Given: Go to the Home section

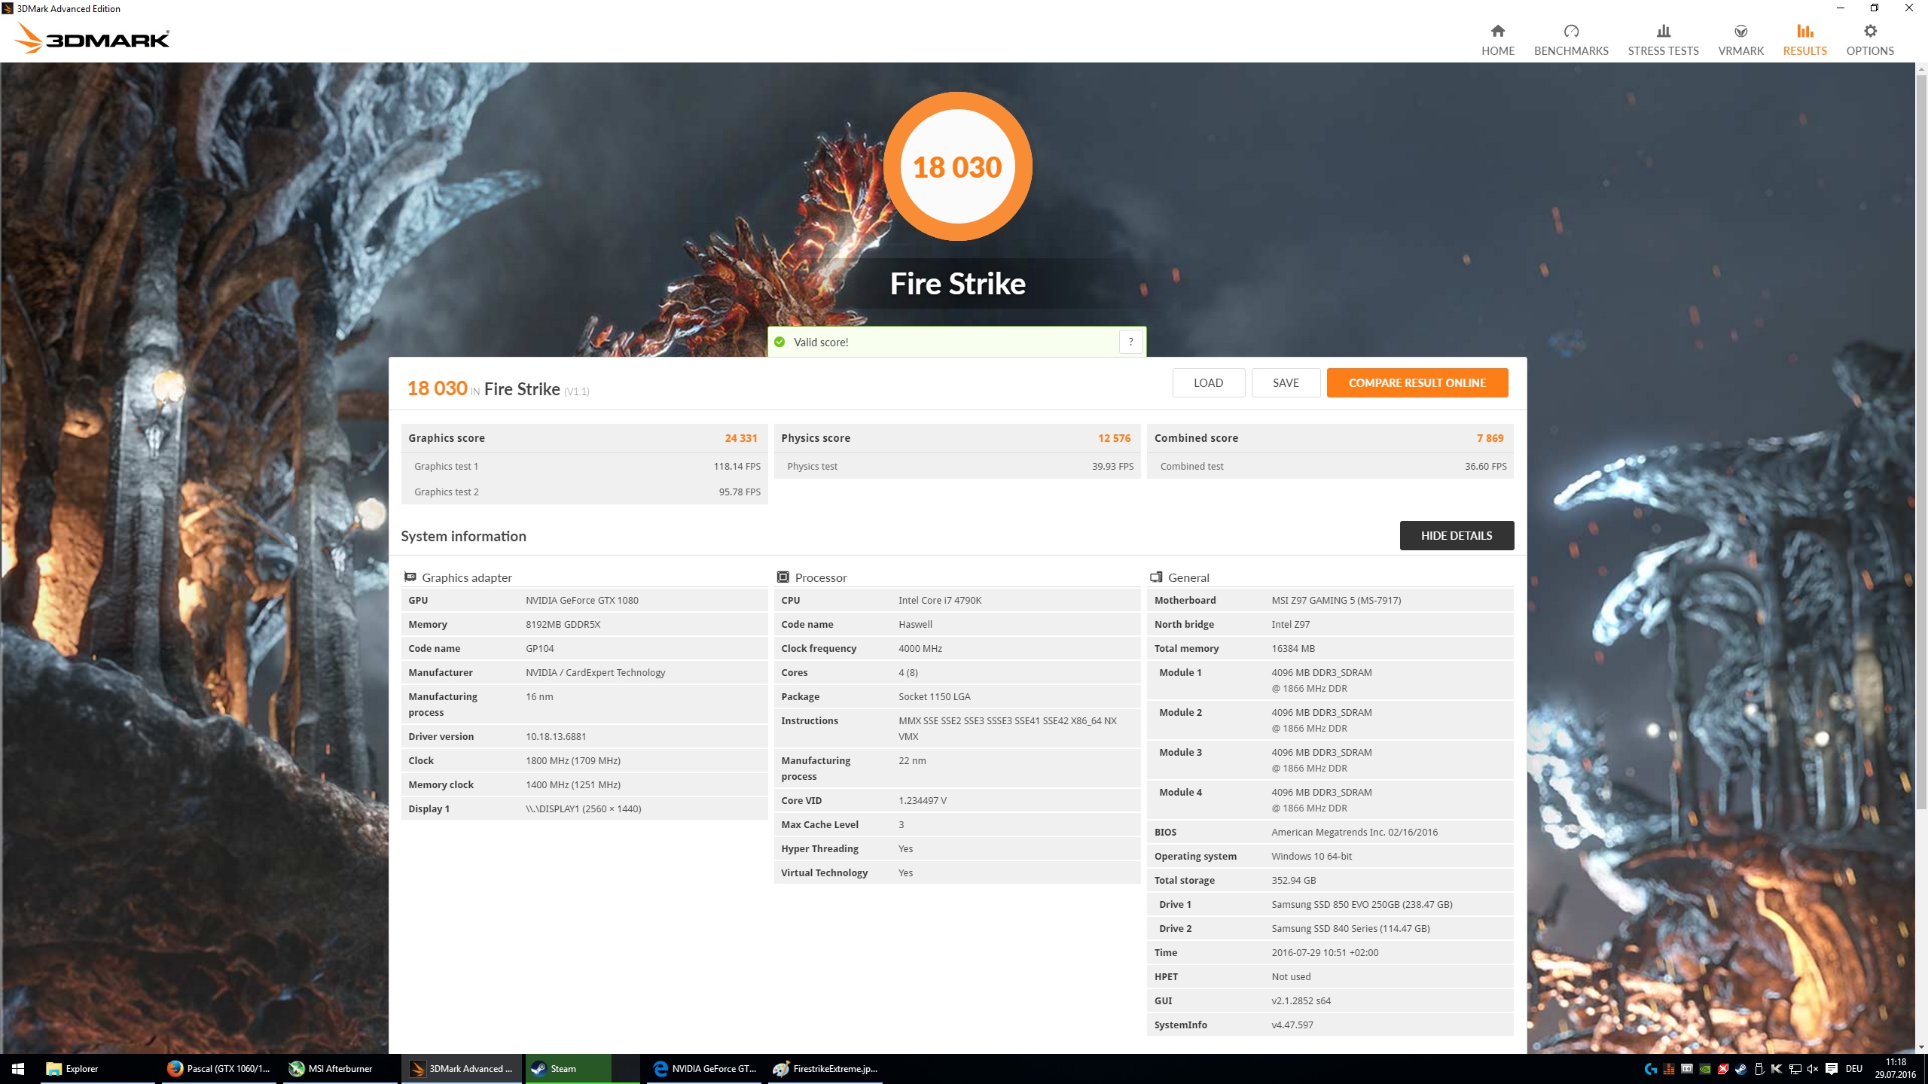Looking at the screenshot, I should pyautogui.click(x=1497, y=39).
